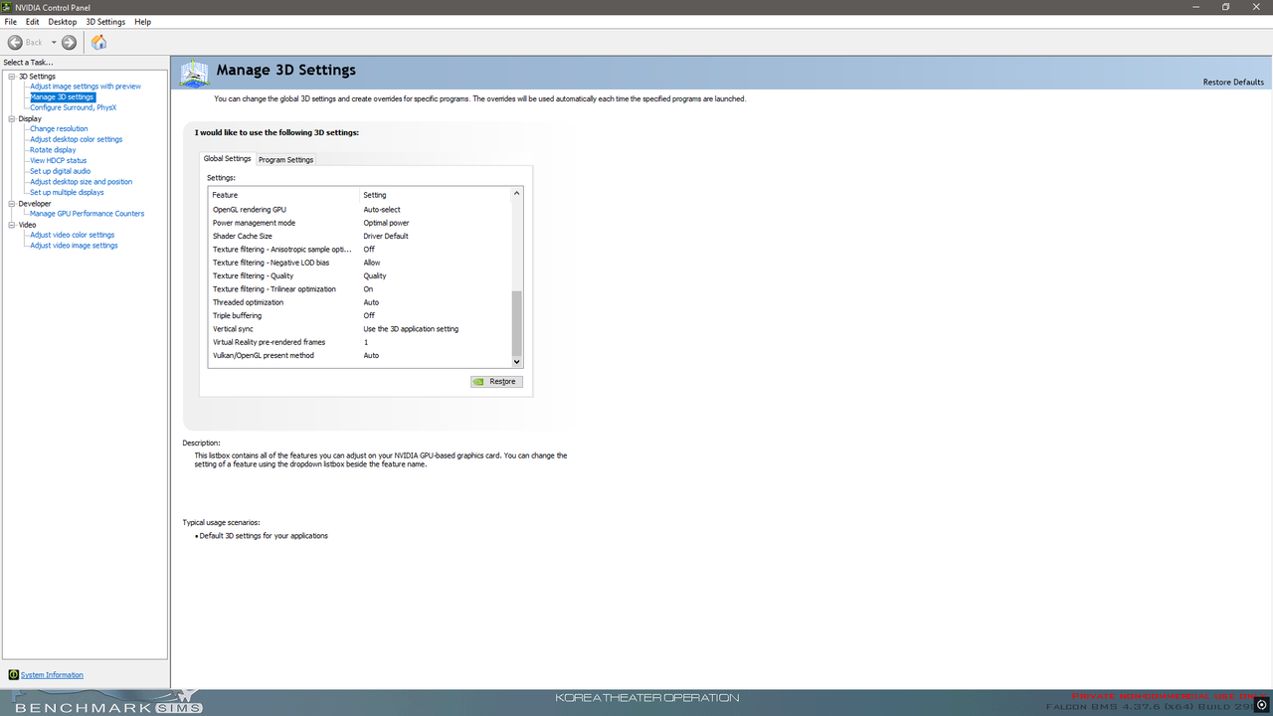Click scroll-up arrow of settings list
The height and width of the screenshot is (716, 1273).
(x=516, y=195)
